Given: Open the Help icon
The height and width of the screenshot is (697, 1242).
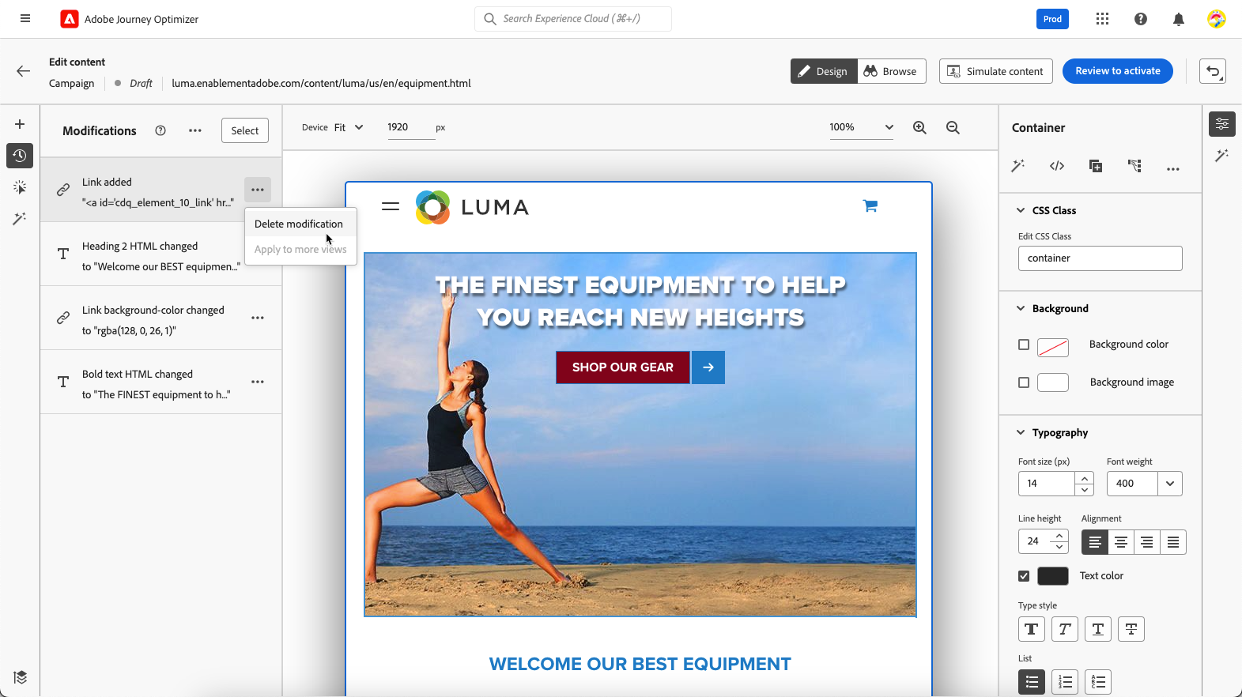Looking at the screenshot, I should (1140, 19).
